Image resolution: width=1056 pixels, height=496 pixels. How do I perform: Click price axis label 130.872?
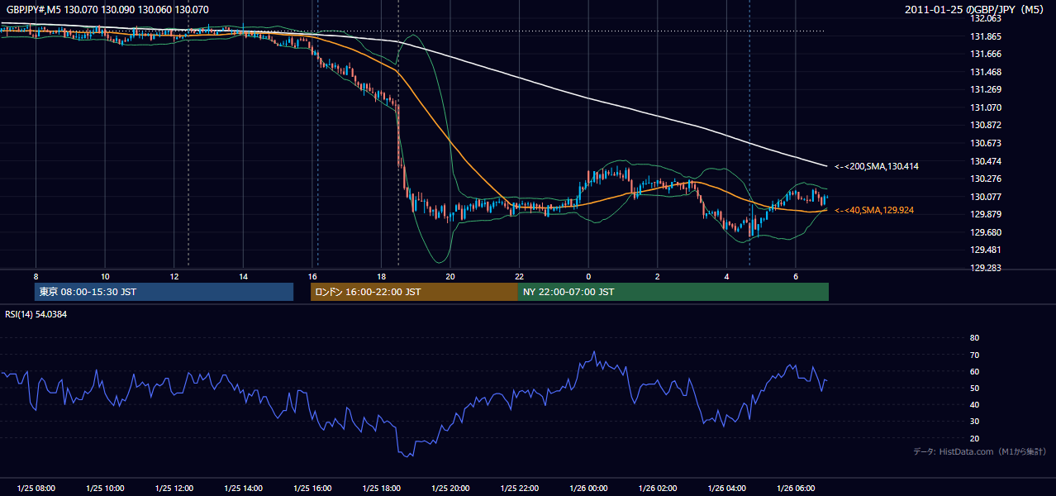pos(986,125)
